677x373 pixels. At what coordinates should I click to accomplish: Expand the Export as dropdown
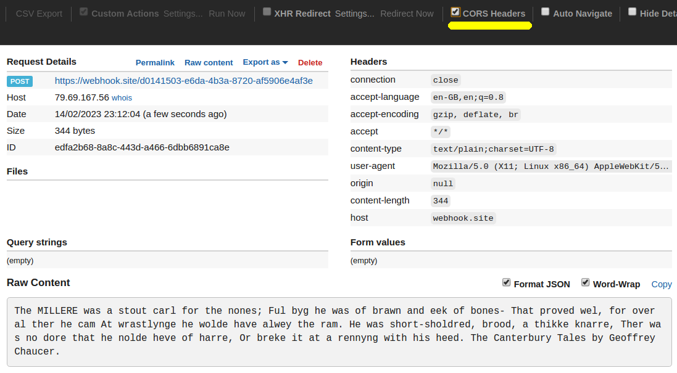[265, 62]
